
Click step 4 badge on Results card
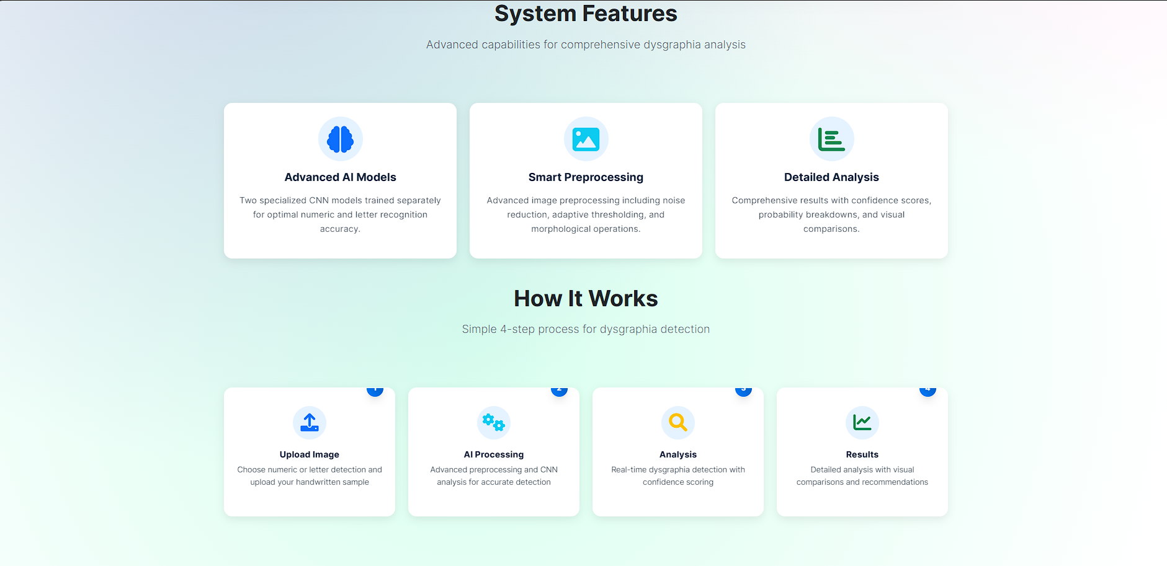(928, 390)
